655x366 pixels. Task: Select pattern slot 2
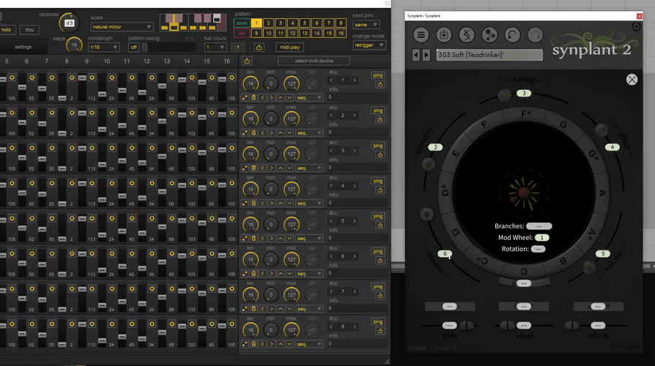[269, 23]
